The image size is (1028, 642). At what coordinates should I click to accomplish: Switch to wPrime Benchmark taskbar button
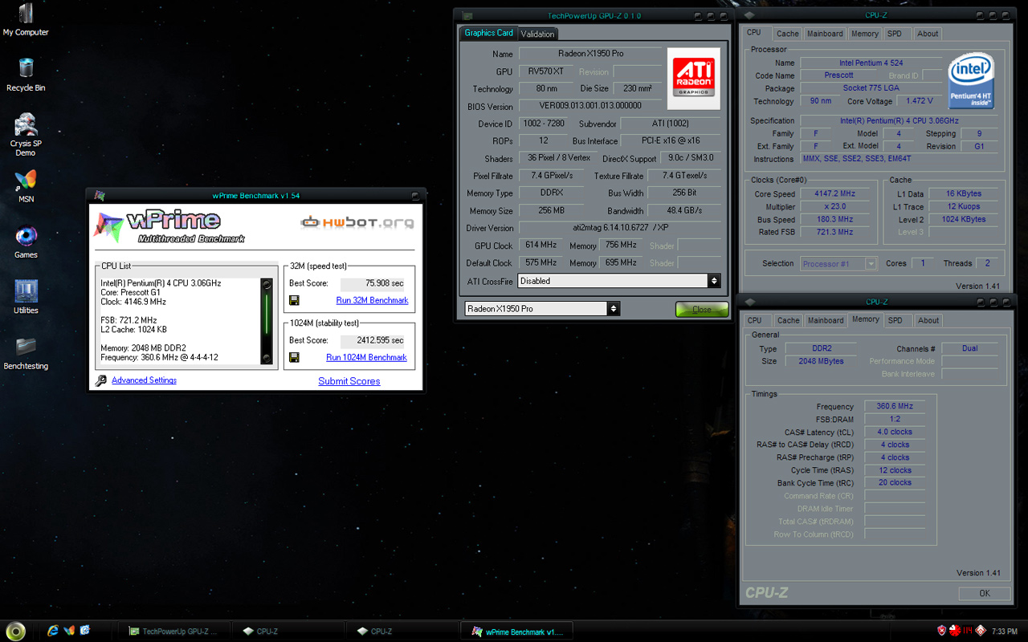518,632
